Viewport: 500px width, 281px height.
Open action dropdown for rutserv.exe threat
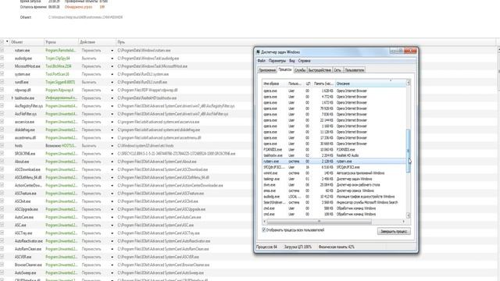click(112, 50)
